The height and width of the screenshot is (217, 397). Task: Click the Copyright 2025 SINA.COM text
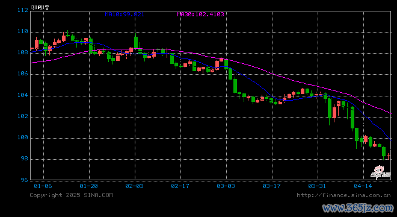coord(71,195)
